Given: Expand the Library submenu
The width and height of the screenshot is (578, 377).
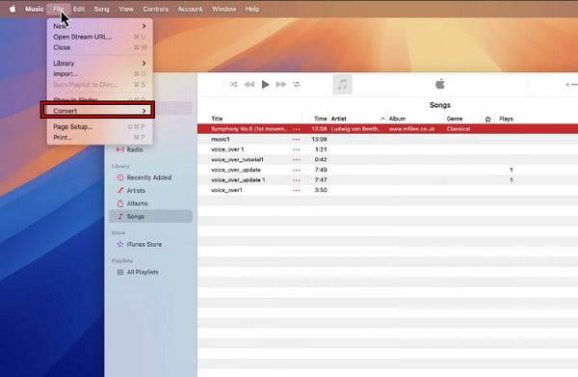Looking at the screenshot, I should click(100, 63).
